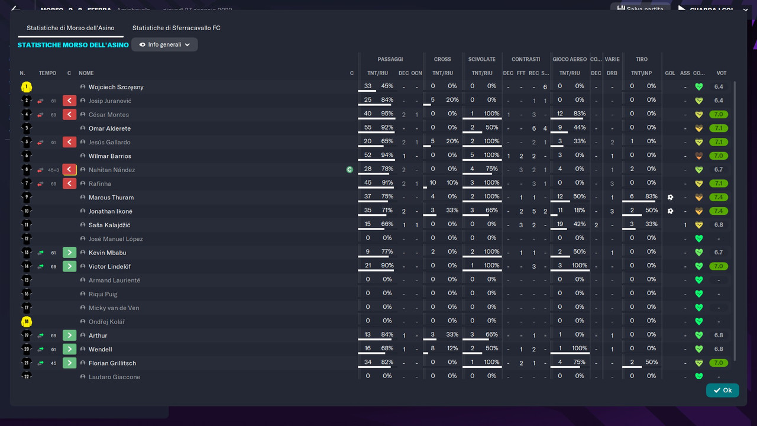Click the condition heart icon on Omar Alderete's row
Screen dimensions: 757x426
pos(698,128)
